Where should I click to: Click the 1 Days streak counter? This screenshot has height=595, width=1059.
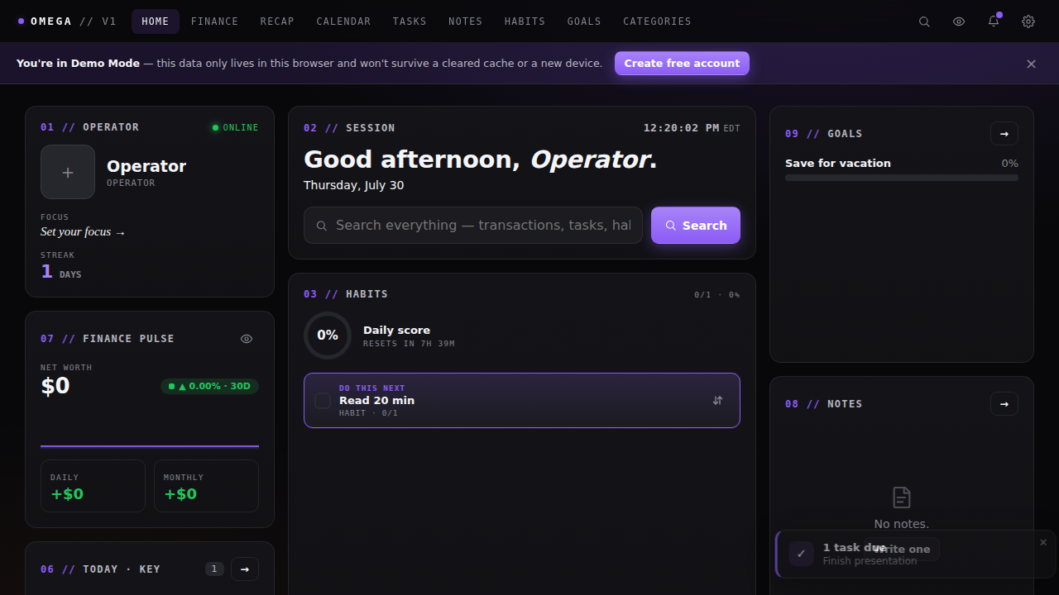61,272
